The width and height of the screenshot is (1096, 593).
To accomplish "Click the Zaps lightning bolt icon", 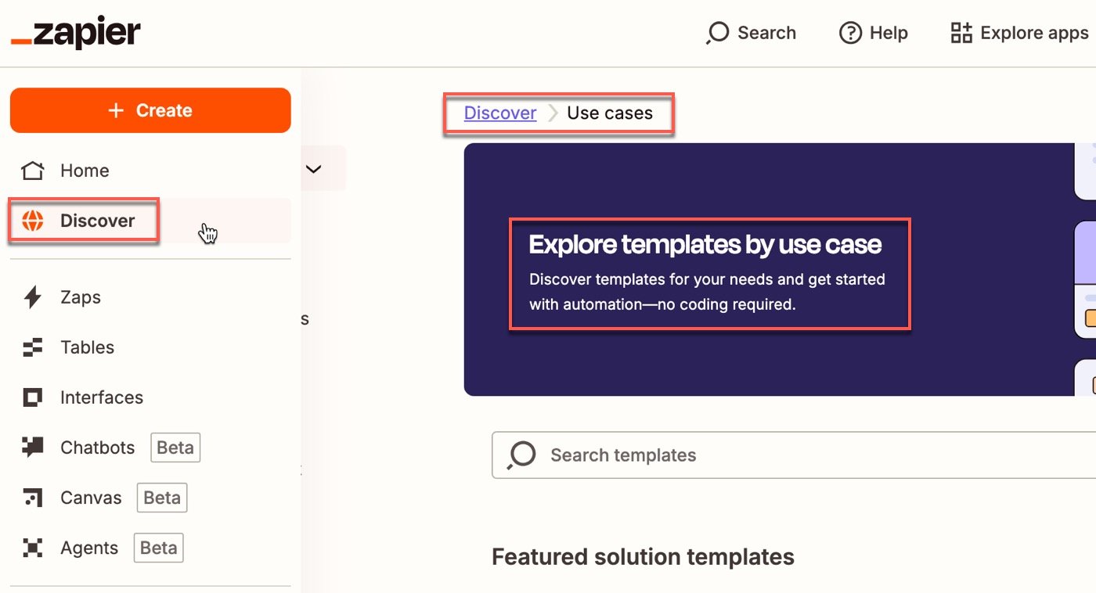I will (x=32, y=297).
